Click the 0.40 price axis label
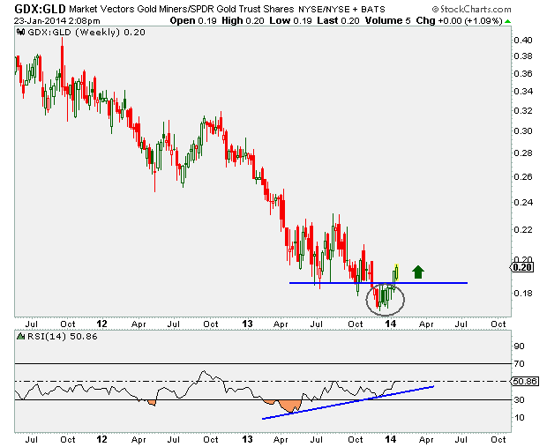The width and height of the screenshot is (547, 447). click(523, 40)
